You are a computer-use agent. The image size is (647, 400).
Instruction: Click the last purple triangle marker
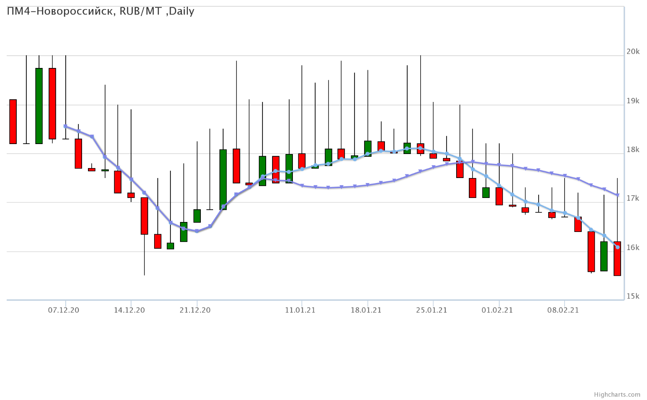pos(617,195)
